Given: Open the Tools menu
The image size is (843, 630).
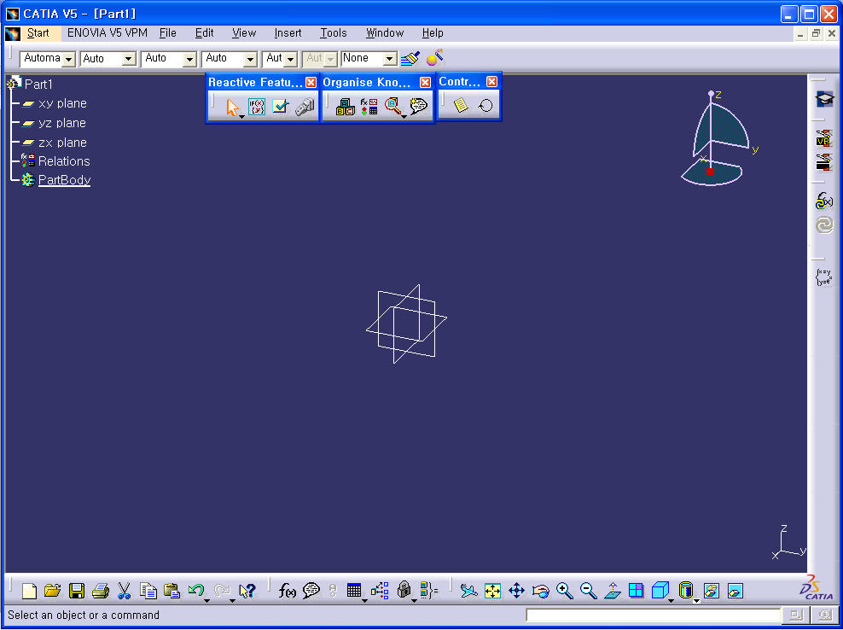Looking at the screenshot, I should [333, 32].
